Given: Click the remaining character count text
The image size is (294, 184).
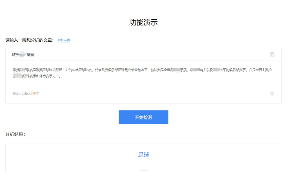Looking at the screenshot, I should tap(26, 93).
